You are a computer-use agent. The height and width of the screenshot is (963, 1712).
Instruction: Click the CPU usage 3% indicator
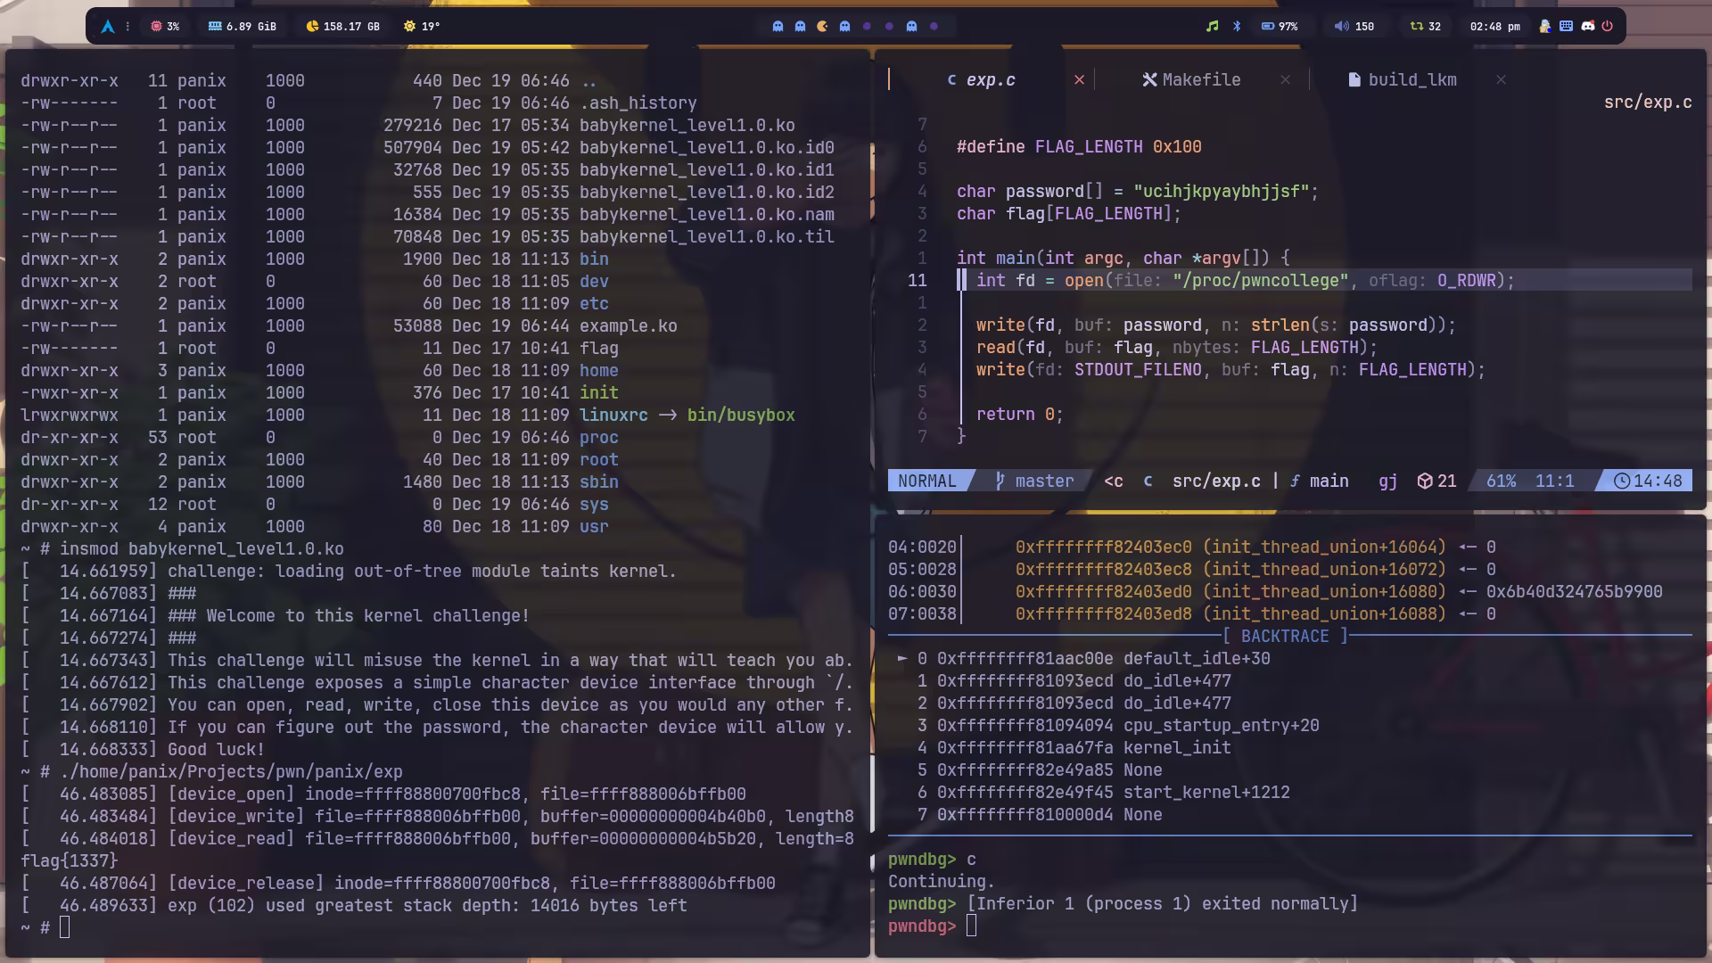coord(165,27)
